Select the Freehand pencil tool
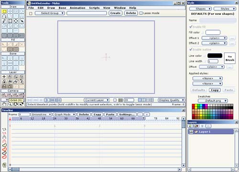 pyautogui.click(x=4, y=21)
